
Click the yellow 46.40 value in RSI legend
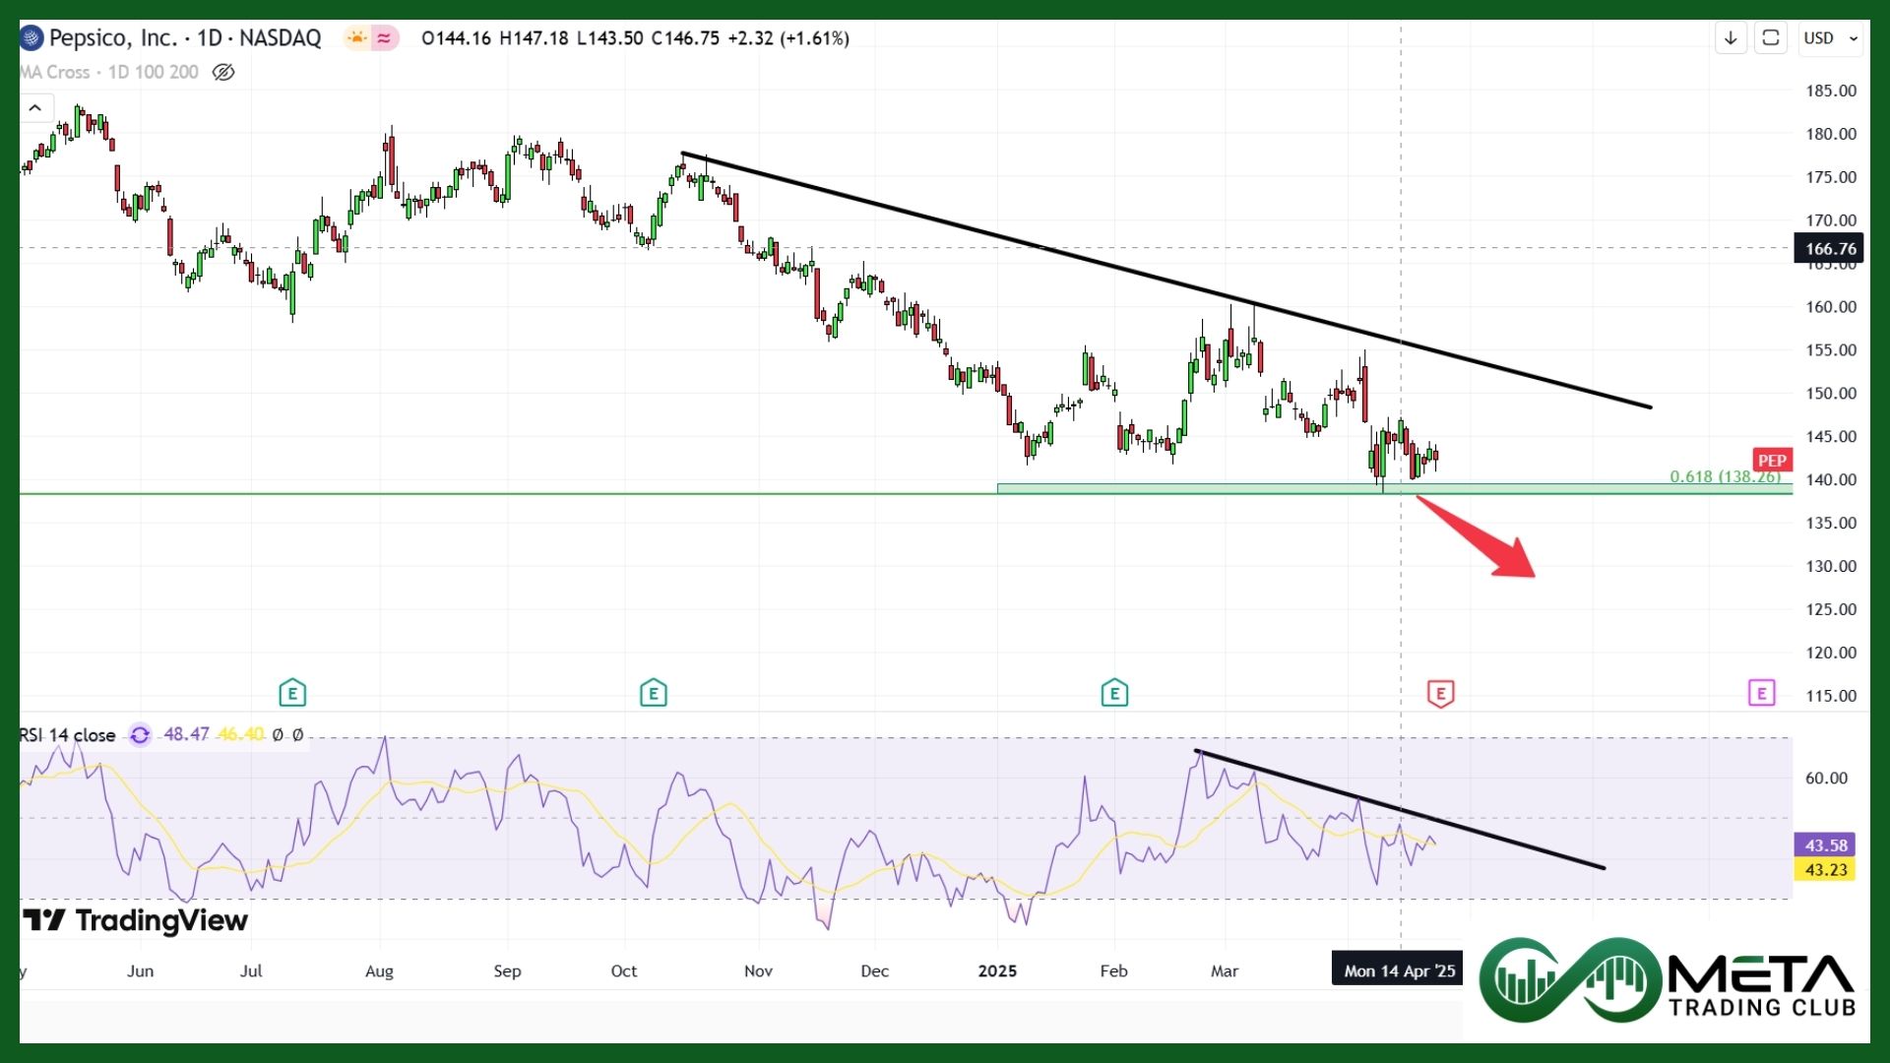click(x=240, y=734)
